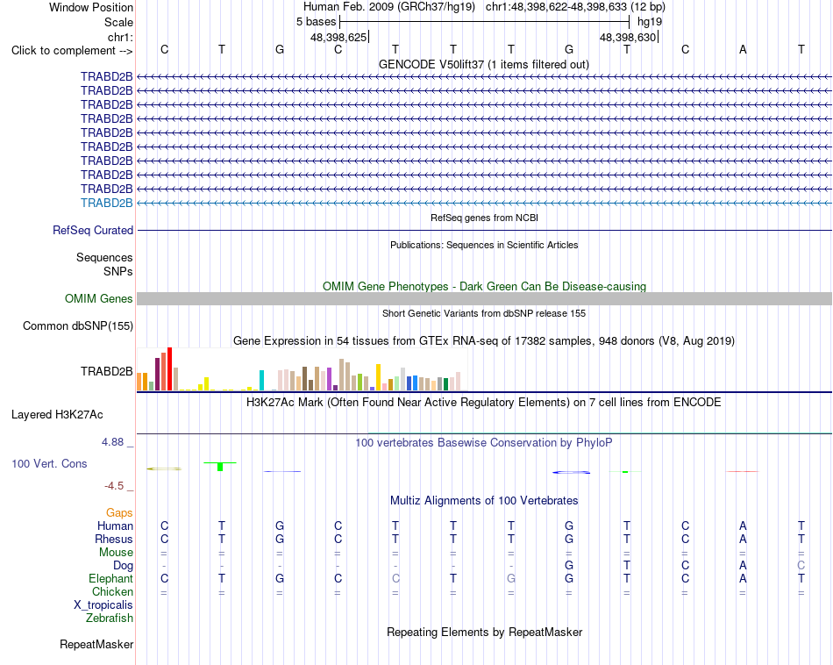Click the -4.5 PhyloP lower scale value

click(114, 485)
